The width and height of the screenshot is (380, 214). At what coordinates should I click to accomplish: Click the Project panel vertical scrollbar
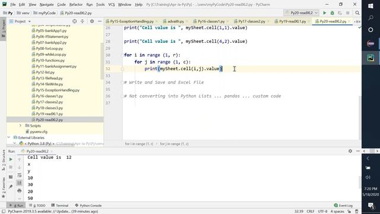click(102, 61)
